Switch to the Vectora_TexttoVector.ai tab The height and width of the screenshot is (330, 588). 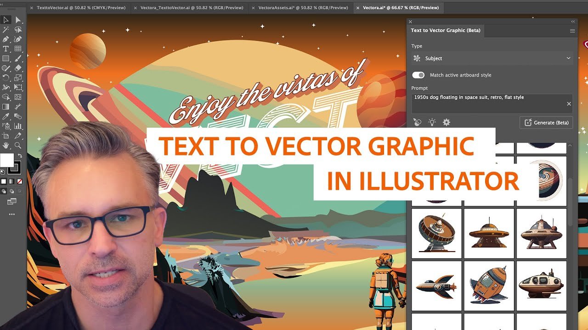[x=193, y=8]
